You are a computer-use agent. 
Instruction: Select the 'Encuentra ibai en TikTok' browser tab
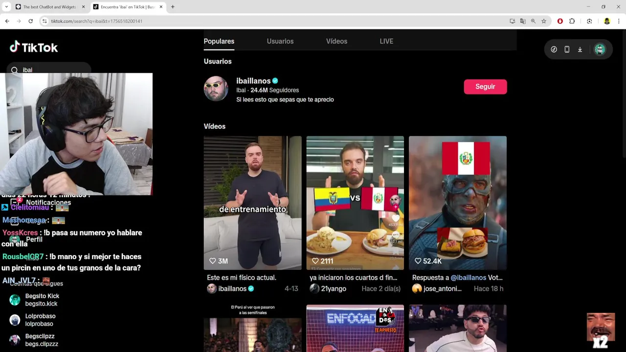[128, 7]
